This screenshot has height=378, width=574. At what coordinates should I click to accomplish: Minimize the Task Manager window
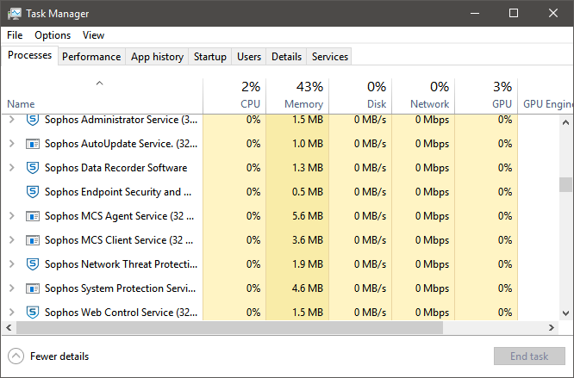475,14
